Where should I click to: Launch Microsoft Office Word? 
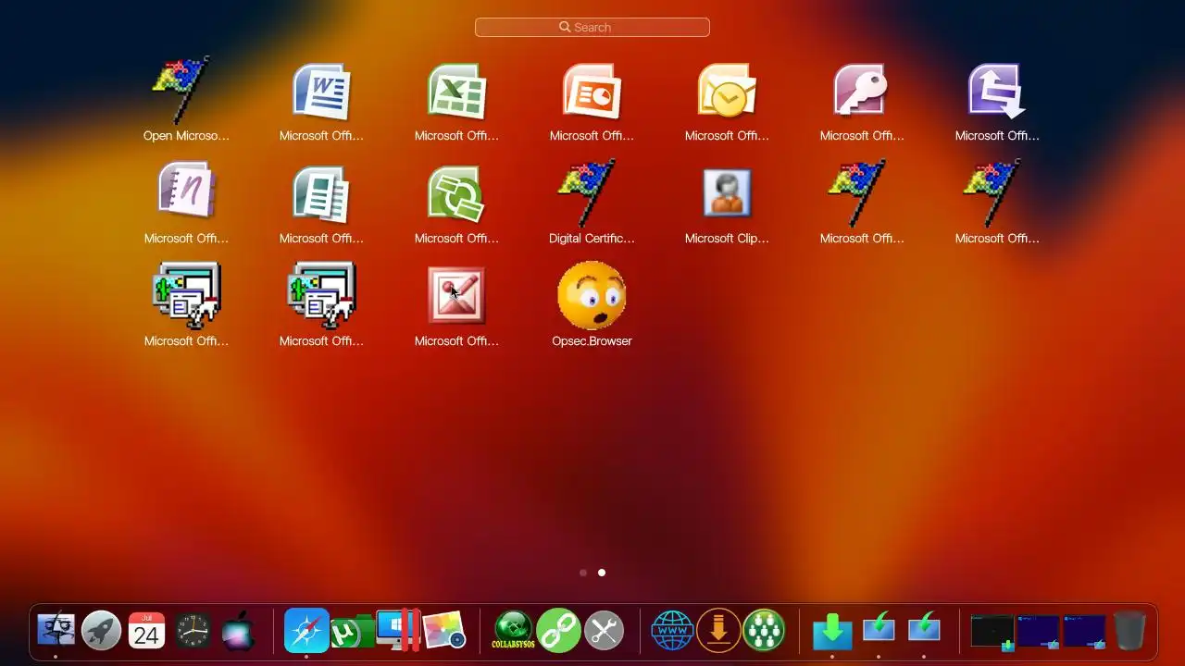[x=321, y=91]
